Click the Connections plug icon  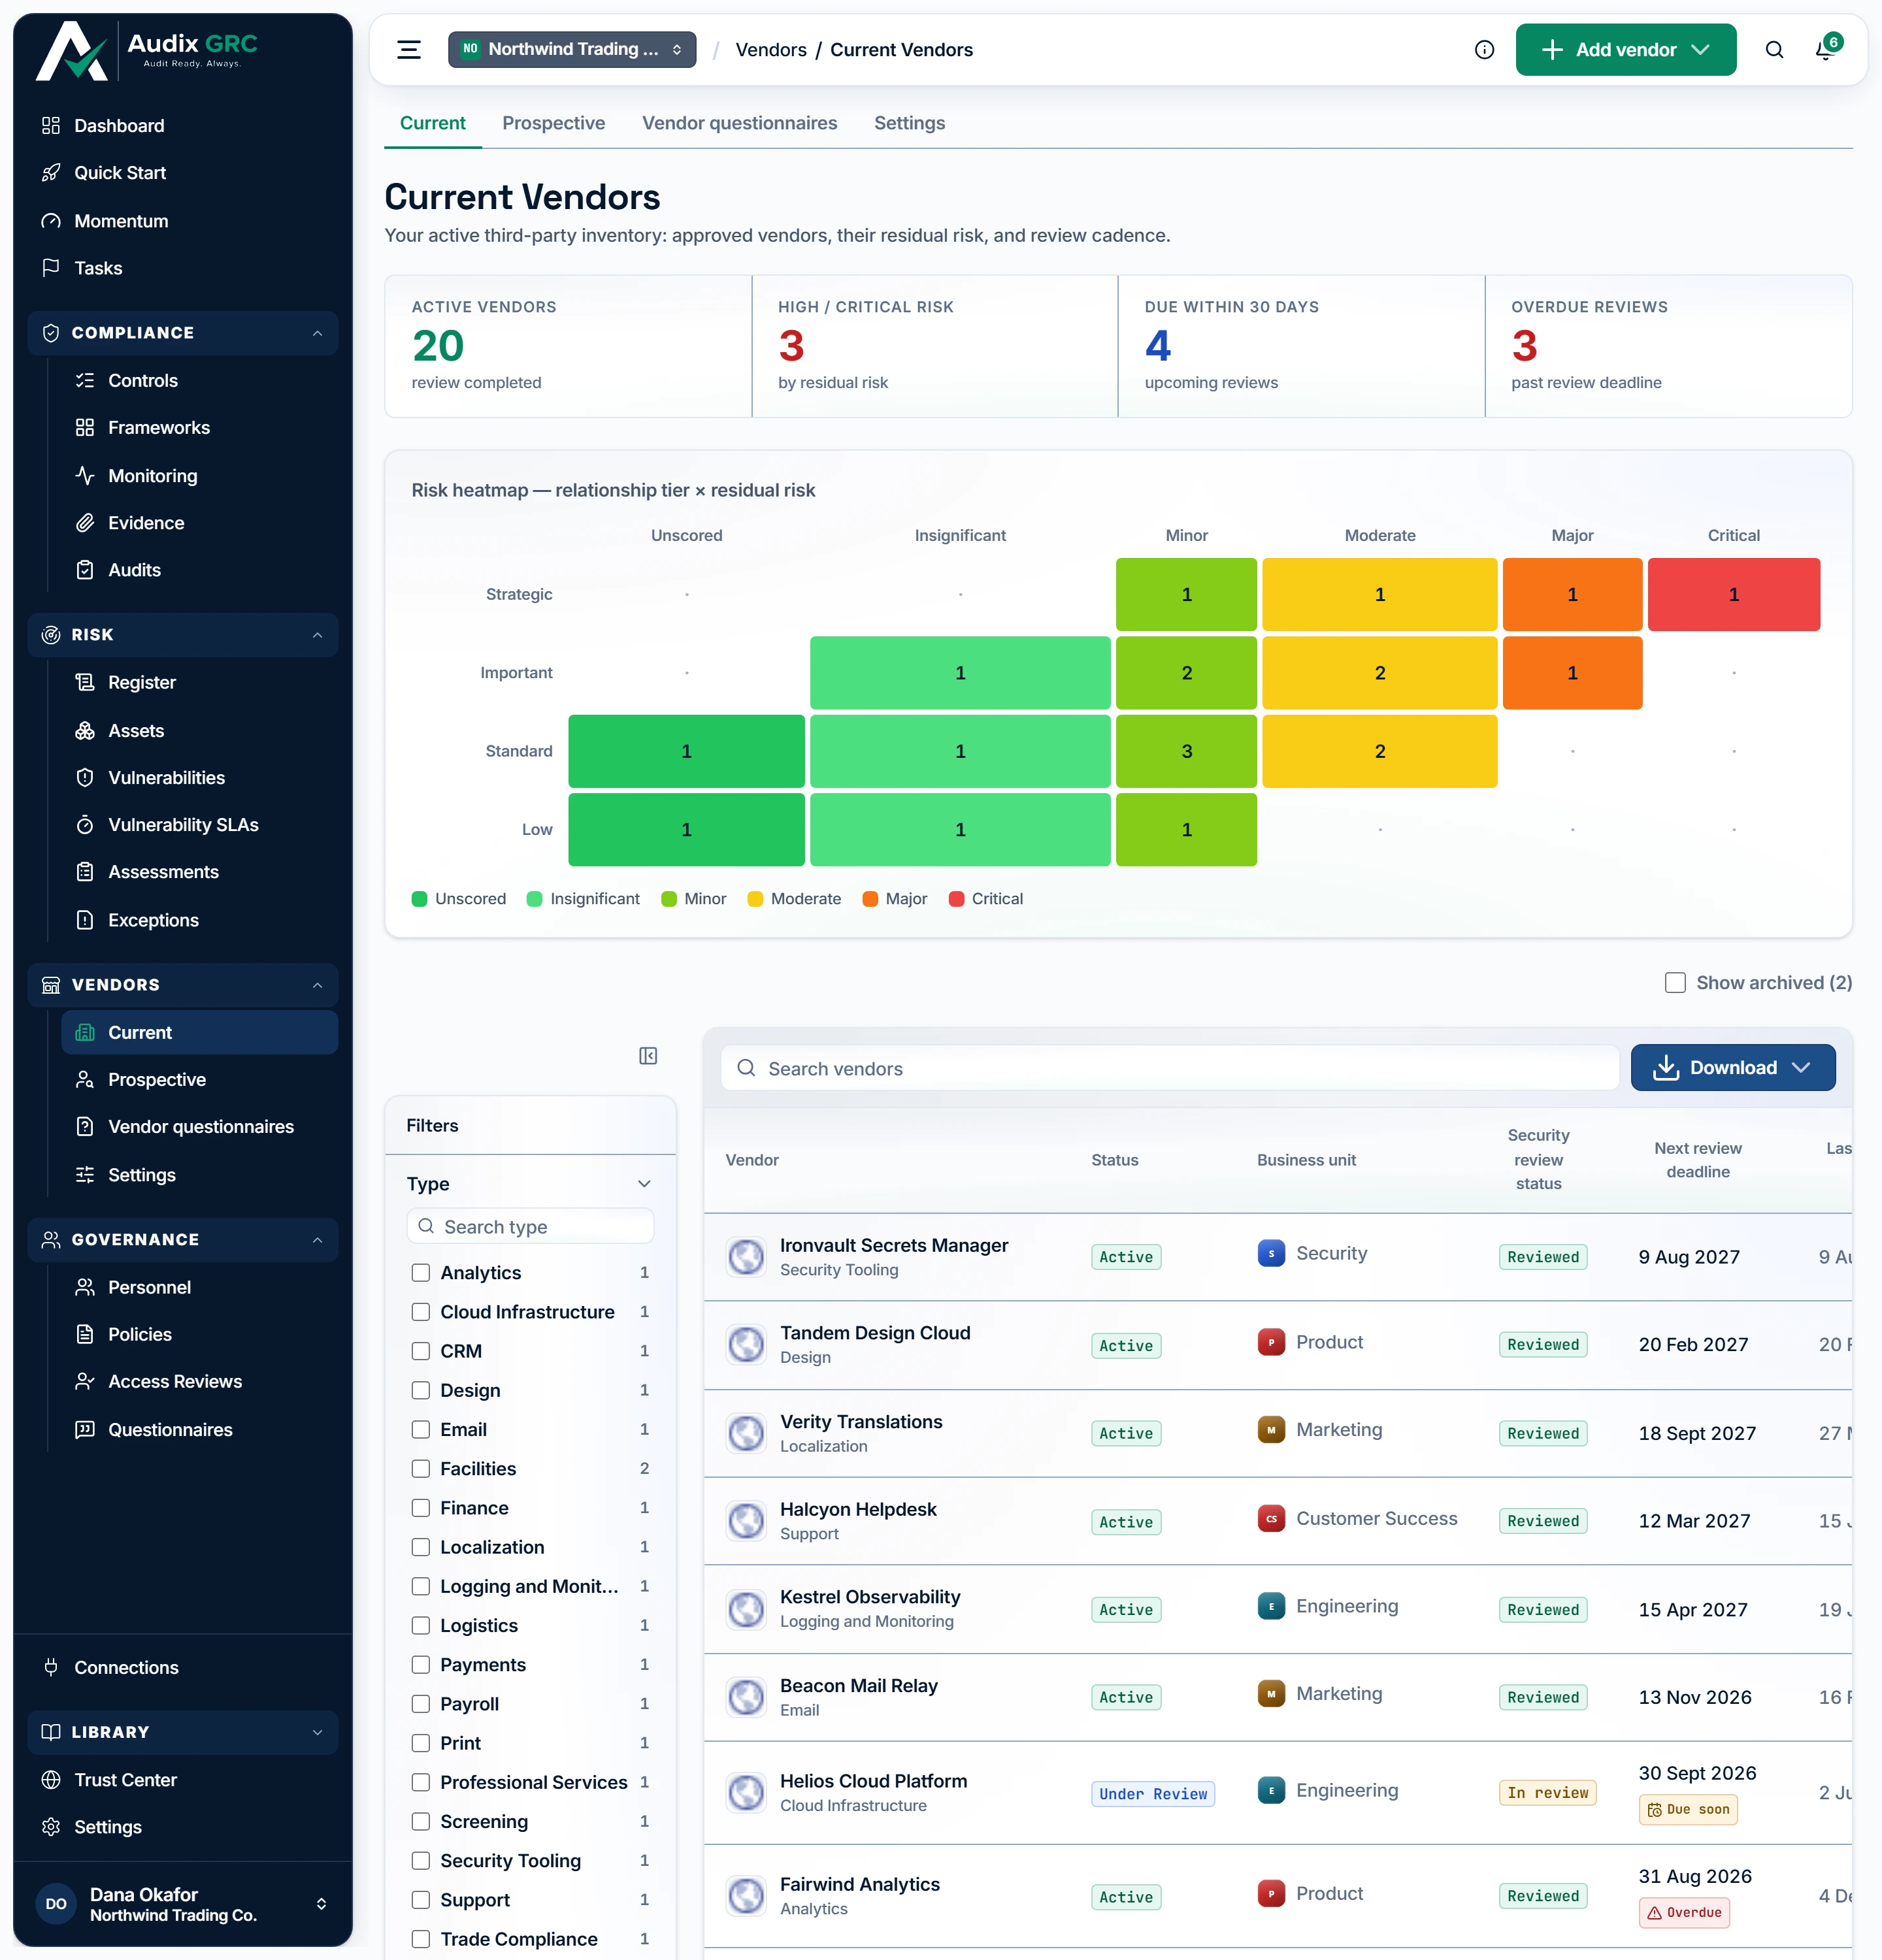[51, 1667]
